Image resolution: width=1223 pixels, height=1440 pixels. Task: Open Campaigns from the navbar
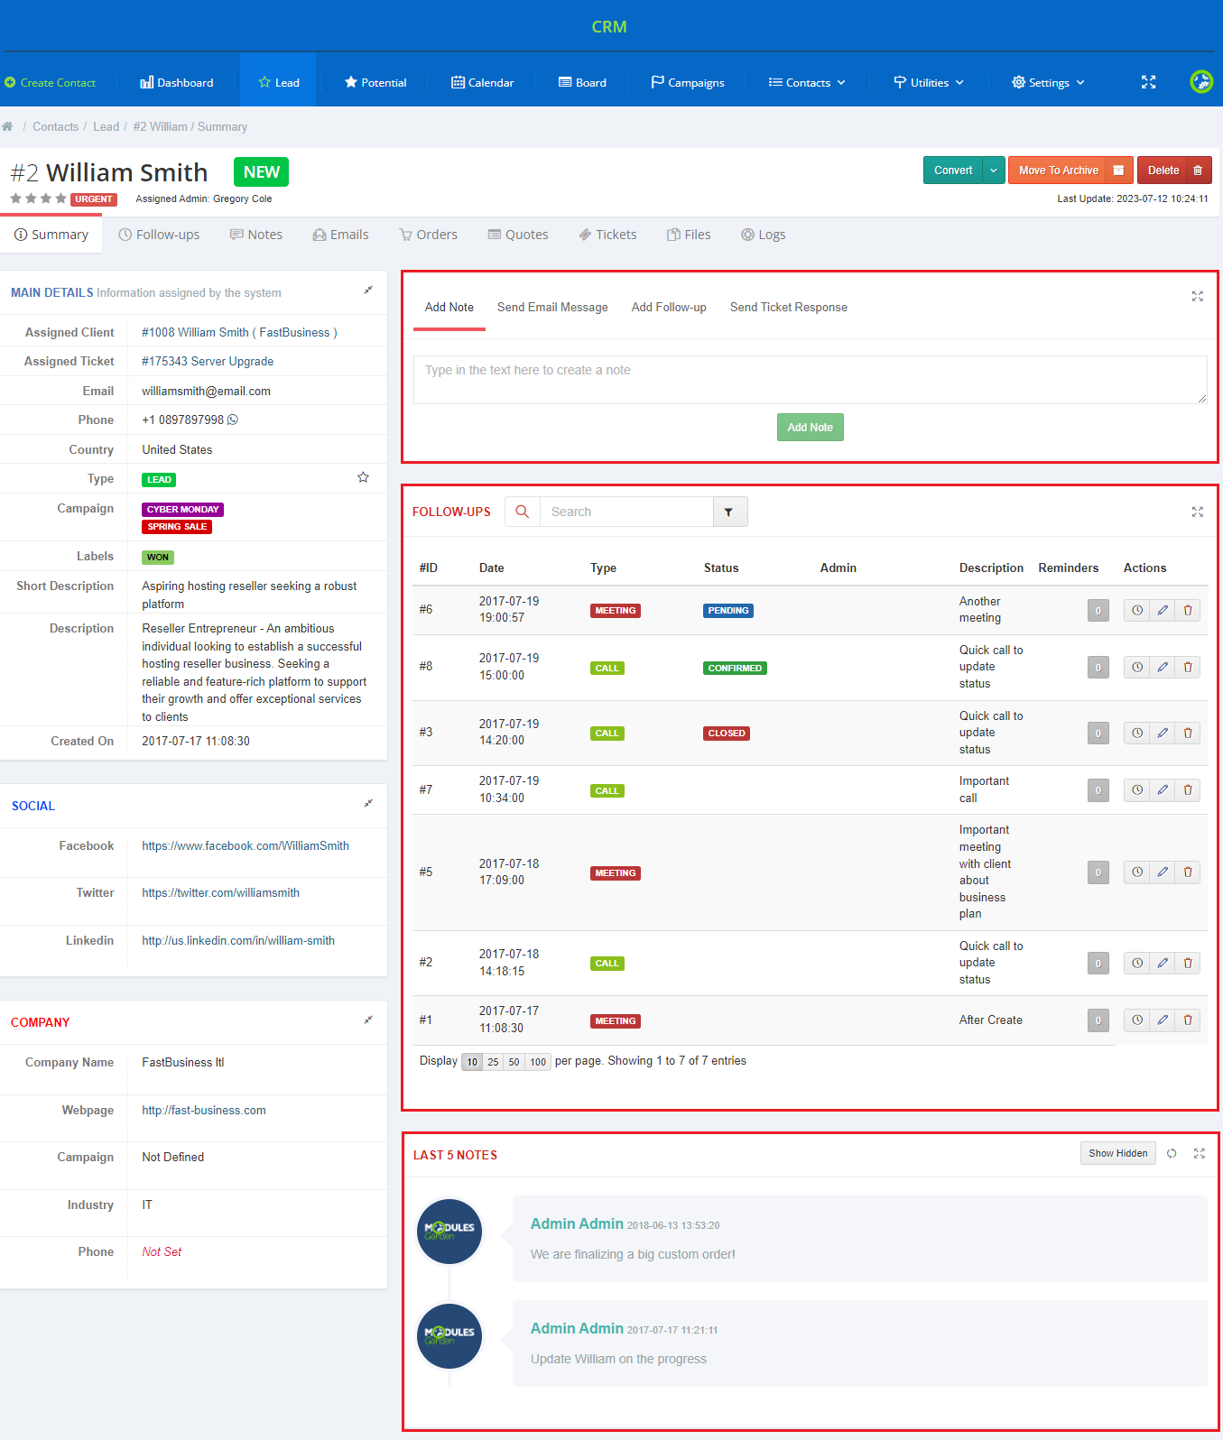tap(688, 82)
